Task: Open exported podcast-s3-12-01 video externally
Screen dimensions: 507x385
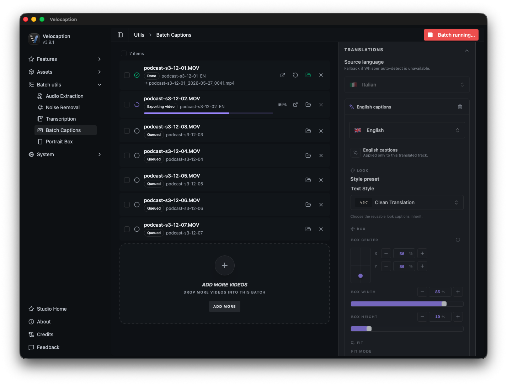Action: pyautogui.click(x=283, y=75)
